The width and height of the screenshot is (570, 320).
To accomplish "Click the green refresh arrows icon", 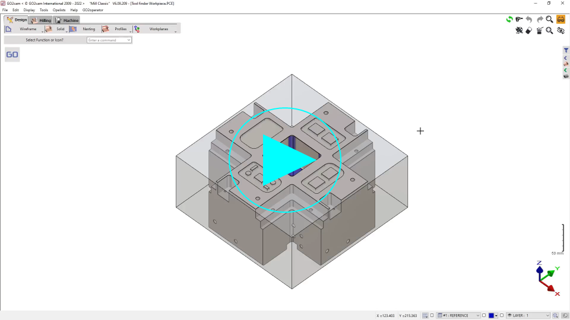I will tap(509, 20).
